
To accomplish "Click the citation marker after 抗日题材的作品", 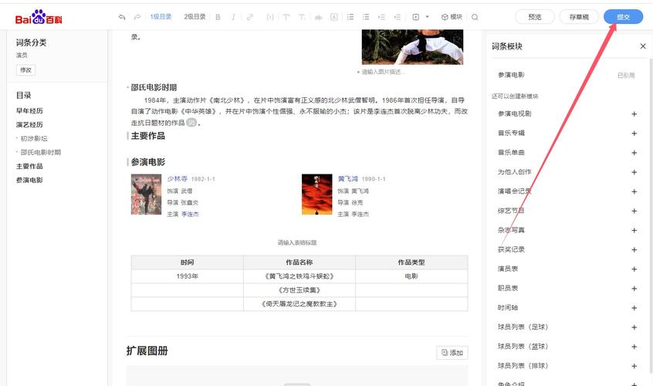I will click(x=191, y=123).
